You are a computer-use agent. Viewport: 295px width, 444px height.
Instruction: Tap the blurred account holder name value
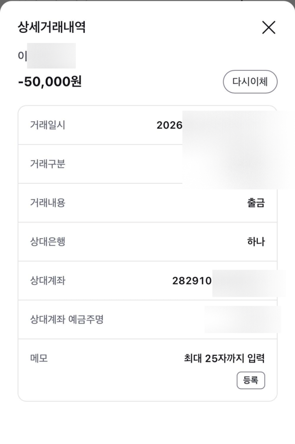pos(242,320)
